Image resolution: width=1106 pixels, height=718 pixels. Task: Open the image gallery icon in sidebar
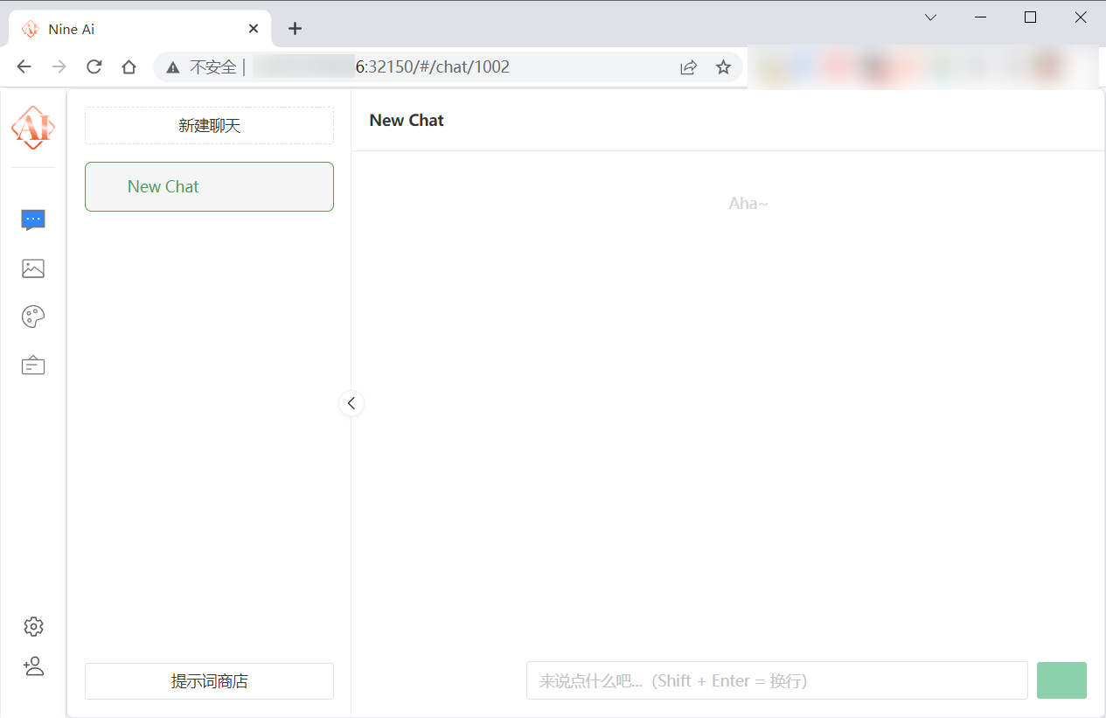pos(33,268)
